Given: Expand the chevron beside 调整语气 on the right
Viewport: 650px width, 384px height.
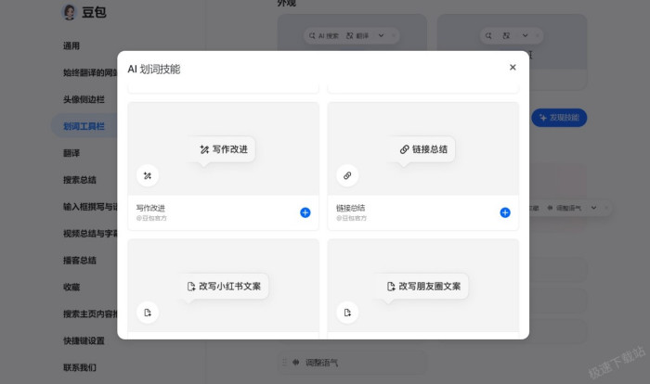Looking at the screenshot, I should click(593, 208).
